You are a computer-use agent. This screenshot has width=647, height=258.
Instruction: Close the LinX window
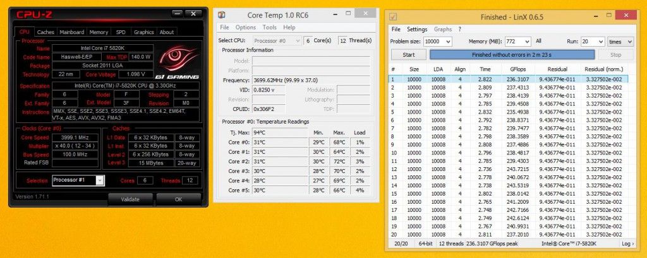(626, 16)
